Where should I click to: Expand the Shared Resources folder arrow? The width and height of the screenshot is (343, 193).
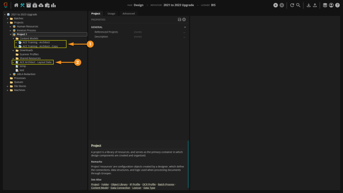(x=13, y=58)
